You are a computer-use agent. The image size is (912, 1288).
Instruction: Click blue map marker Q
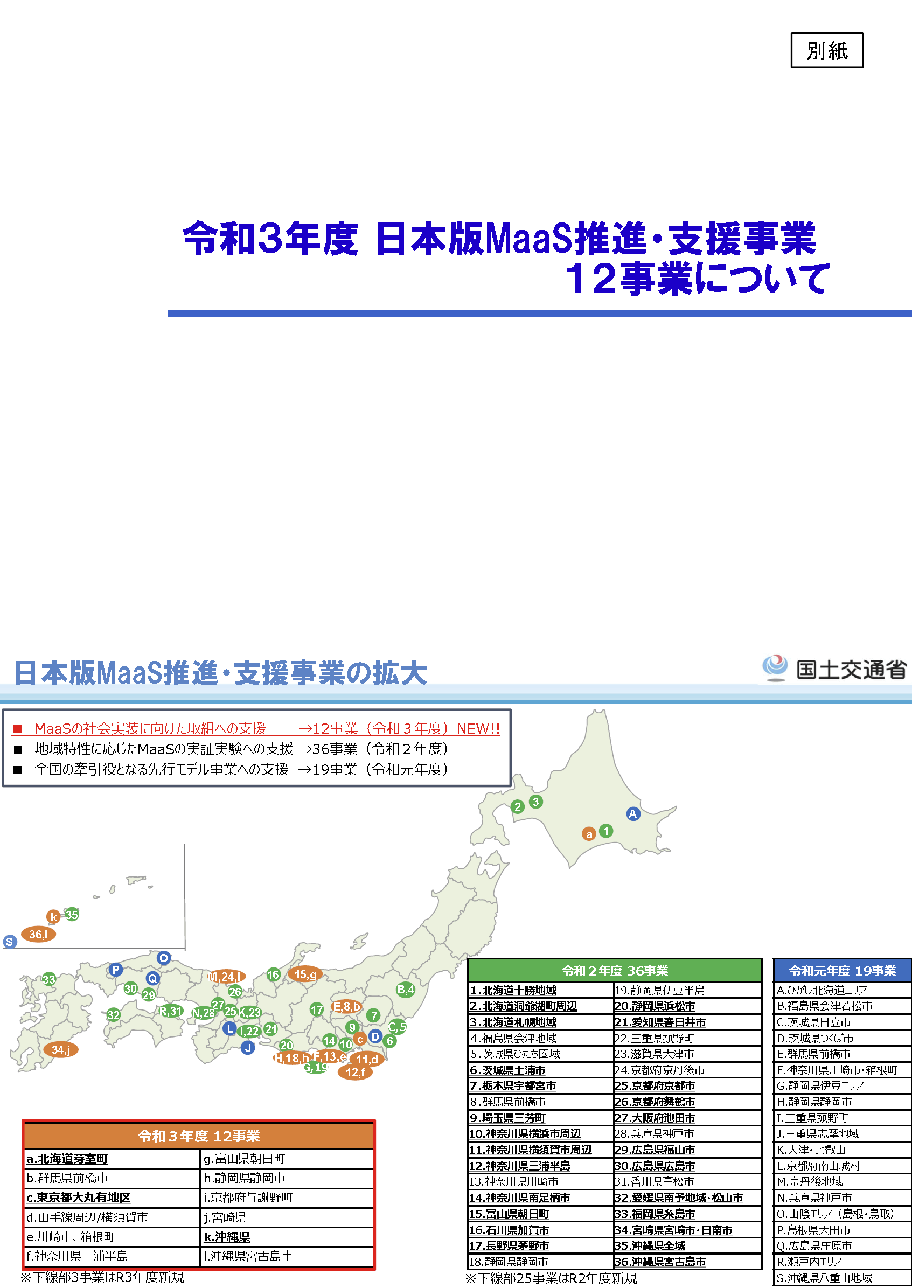(x=152, y=979)
